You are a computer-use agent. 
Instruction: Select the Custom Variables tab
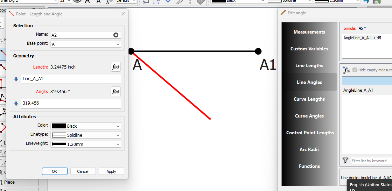pyautogui.click(x=309, y=49)
